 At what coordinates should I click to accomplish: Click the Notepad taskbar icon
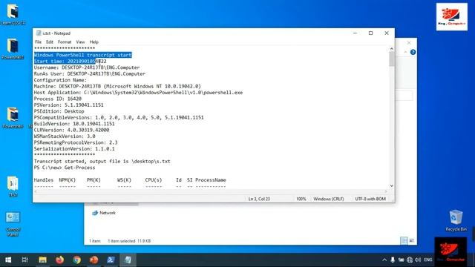[128, 260]
